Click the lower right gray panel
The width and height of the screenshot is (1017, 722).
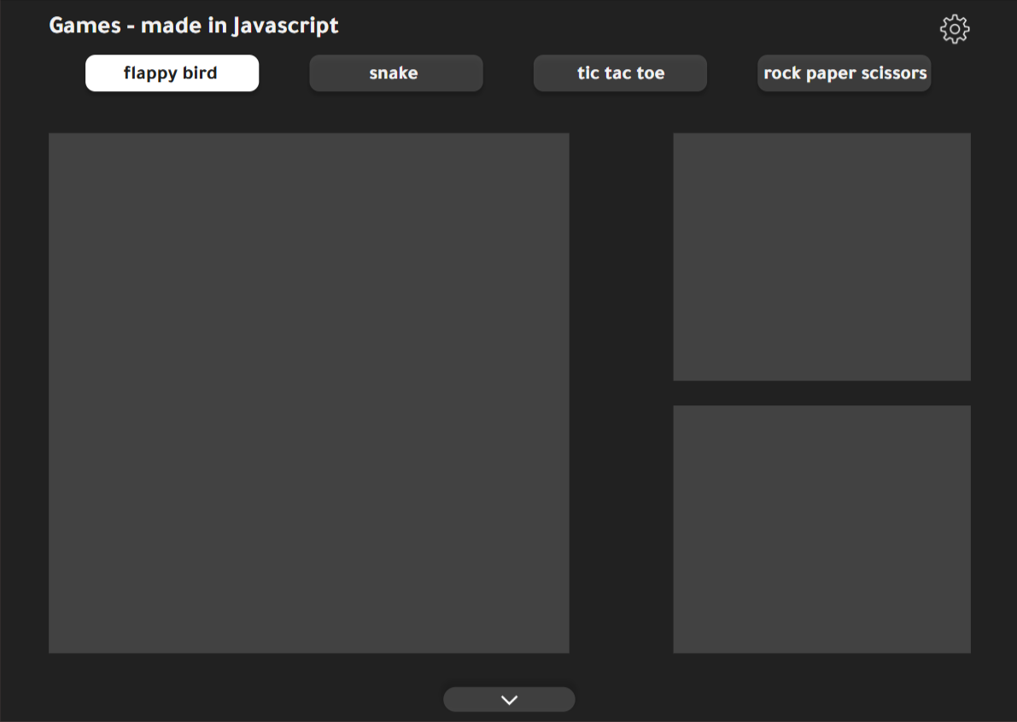[821, 529]
